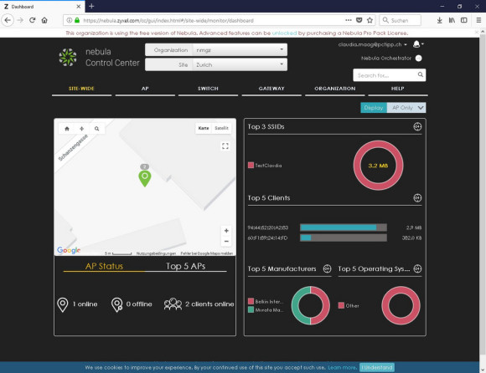This screenshot has width=486, height=373.
Task: Save page to Pocket icon
Action: (359, 20)
